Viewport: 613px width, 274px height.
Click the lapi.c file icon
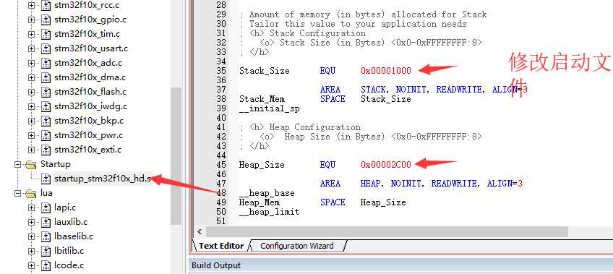click(x=46, y=208)
